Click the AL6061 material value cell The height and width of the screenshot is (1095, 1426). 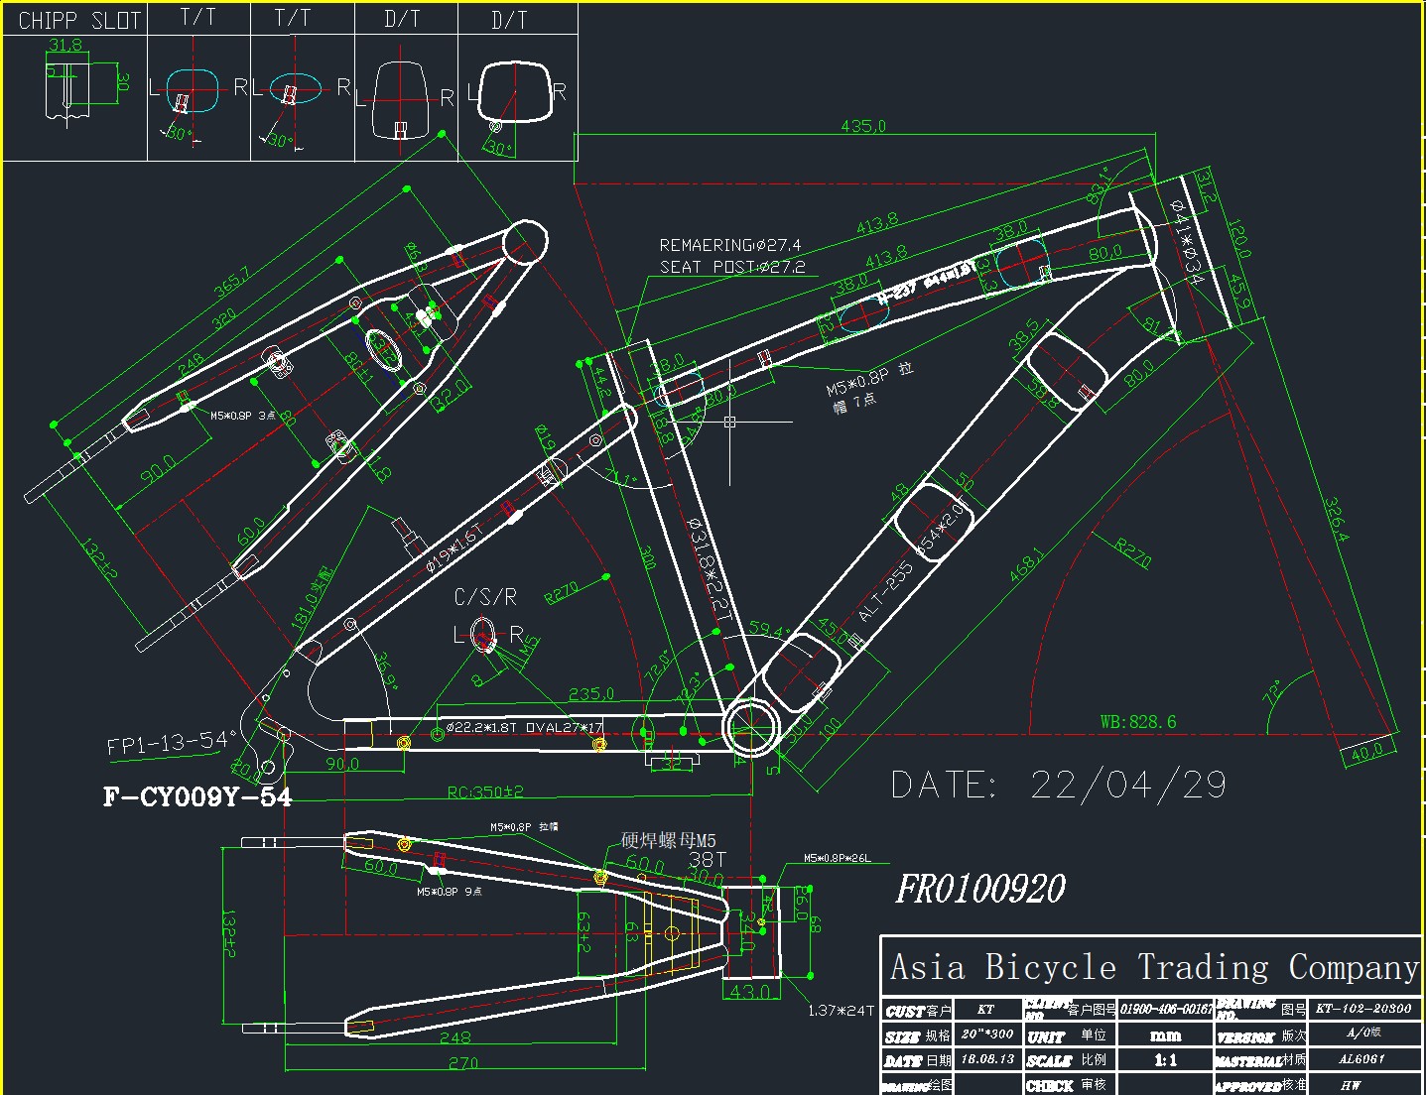(1361, 1059)
